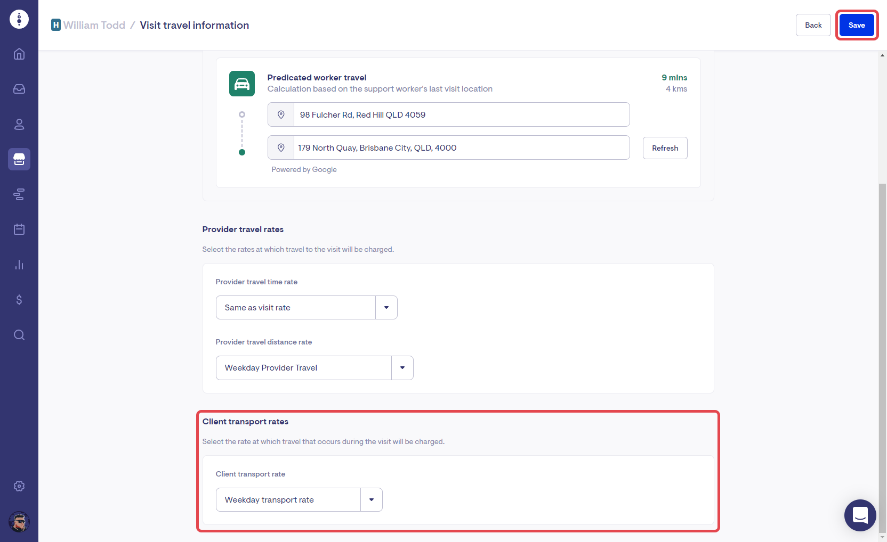Image resolution: width=887 pixels, height=542 pixels.
Task: Open the people icon in sidebar
Action: point(19,124)
